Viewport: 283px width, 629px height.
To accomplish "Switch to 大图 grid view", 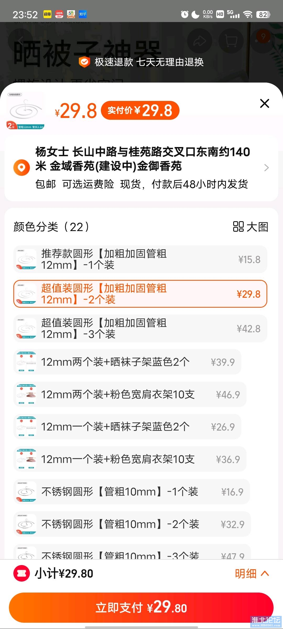I will [251, 227].
